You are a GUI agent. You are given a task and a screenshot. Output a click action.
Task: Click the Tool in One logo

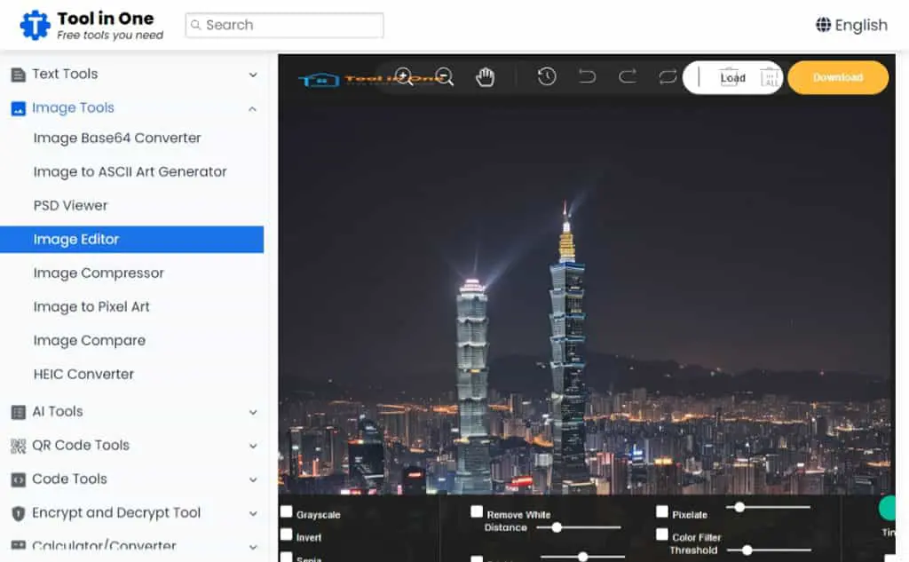tap(91, 25)
